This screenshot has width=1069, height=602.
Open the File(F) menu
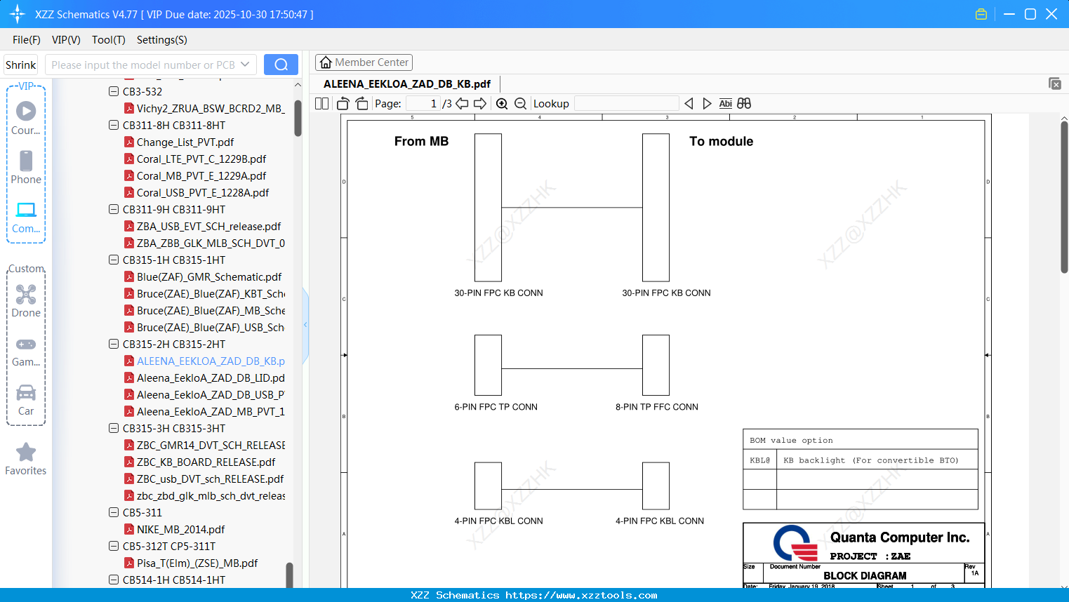tap(27, 40)
